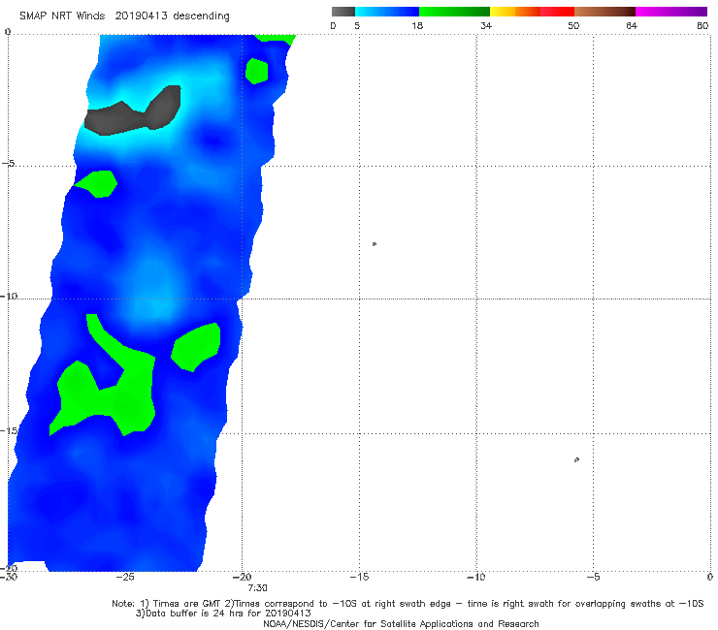
Task: Click the swath time label '7:30'
Action: [x=257, y=588]
